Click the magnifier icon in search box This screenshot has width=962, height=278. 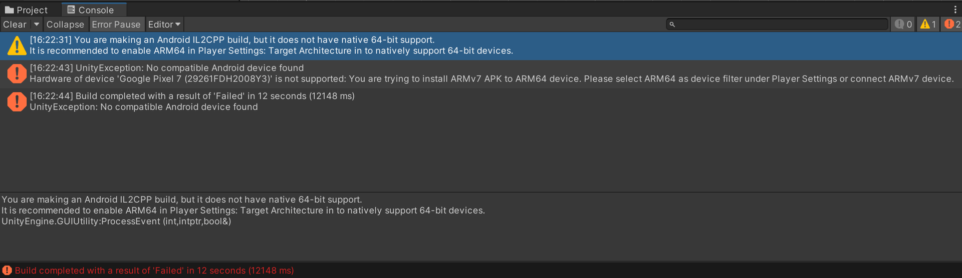click(x=672, y=24)
